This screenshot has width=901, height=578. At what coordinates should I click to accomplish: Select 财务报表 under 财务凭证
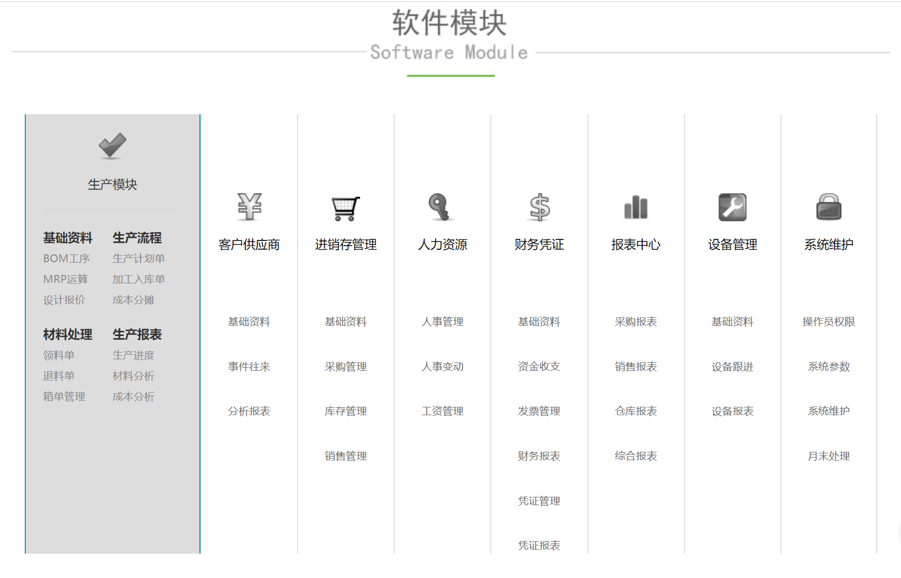click(x=539, y=456)
